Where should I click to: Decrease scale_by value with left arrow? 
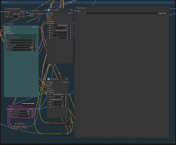(7, 16)
